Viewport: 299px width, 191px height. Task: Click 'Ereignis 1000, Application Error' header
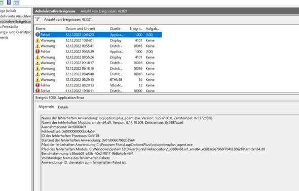click(x=60, y=98)
